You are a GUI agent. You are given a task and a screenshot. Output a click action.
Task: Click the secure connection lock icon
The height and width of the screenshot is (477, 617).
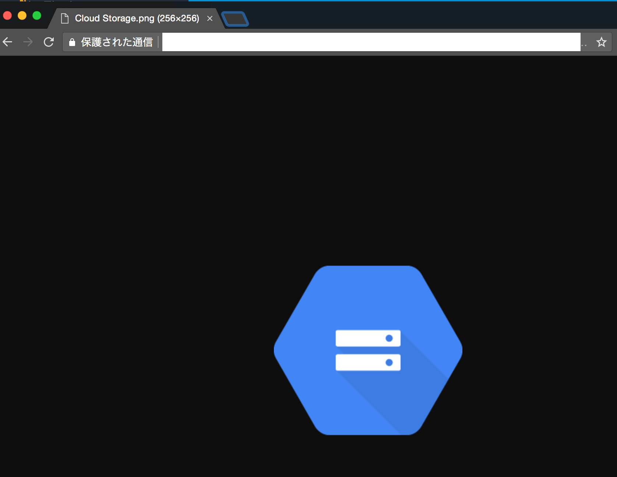[72, 42]
